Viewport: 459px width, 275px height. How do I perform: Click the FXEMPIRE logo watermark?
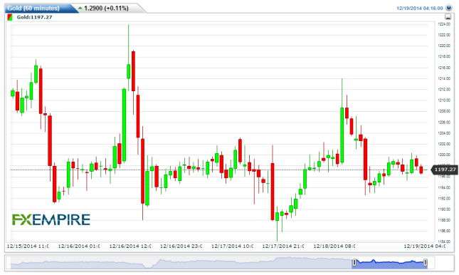(51, 219)
